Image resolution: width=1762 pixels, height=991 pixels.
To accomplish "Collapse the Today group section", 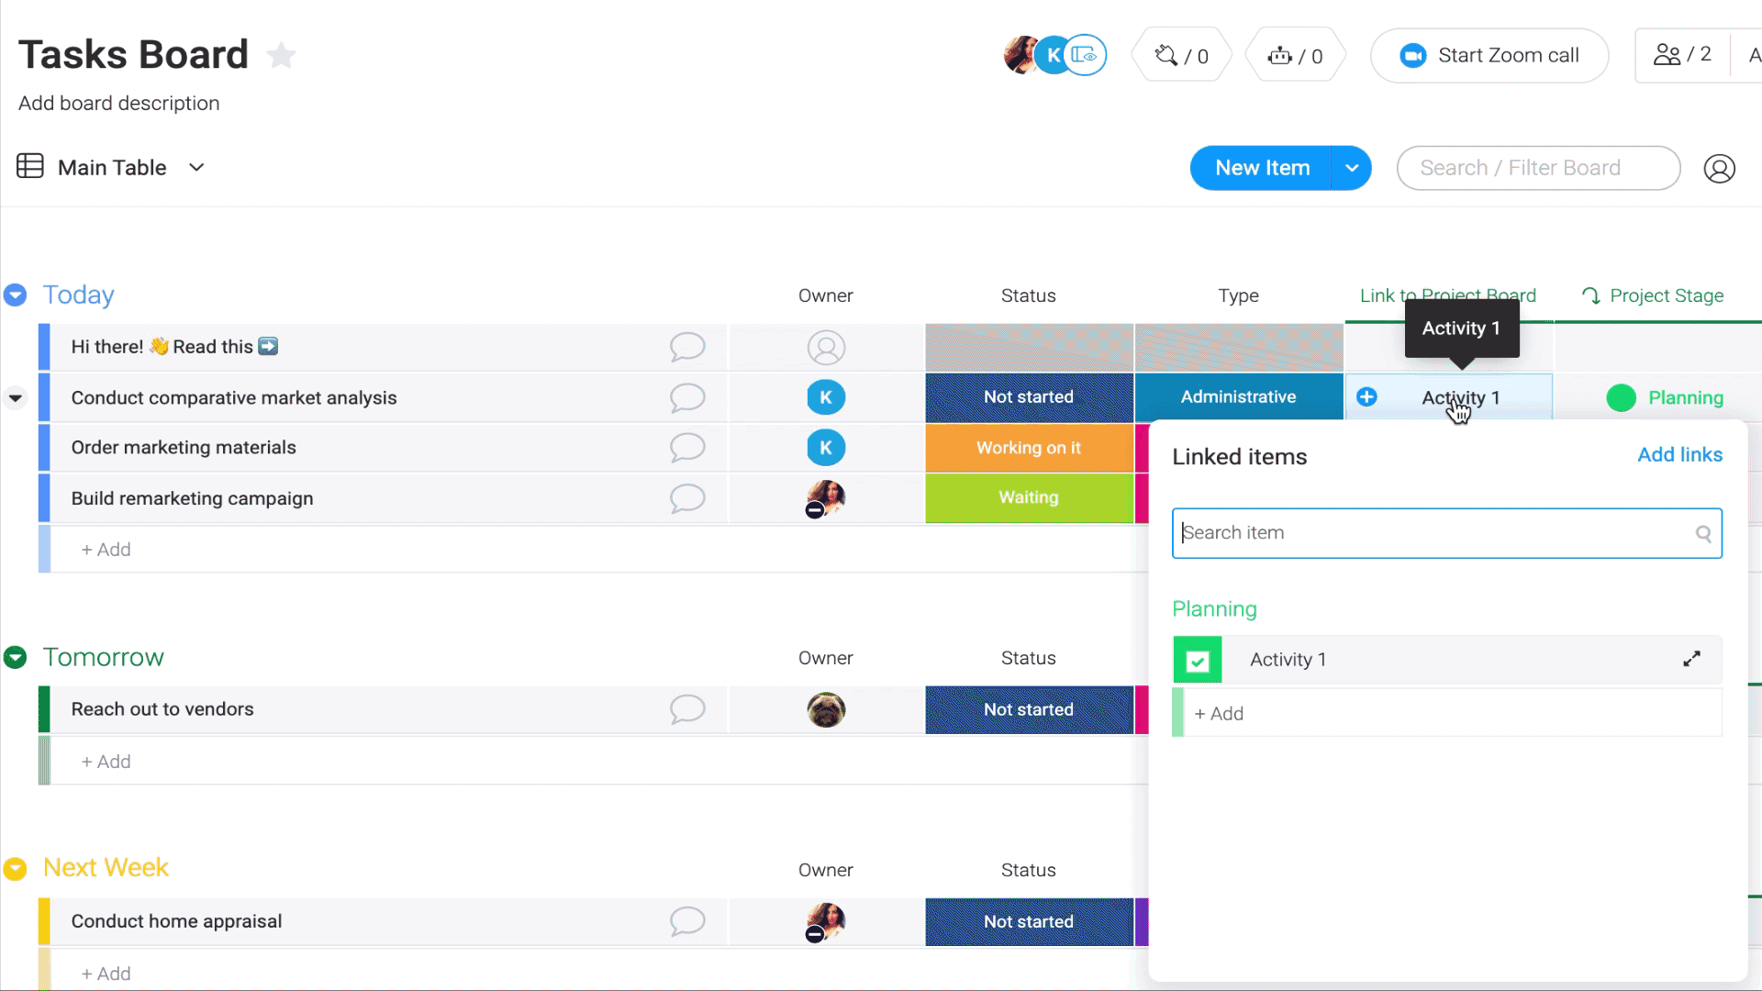I will coord(15,294).
